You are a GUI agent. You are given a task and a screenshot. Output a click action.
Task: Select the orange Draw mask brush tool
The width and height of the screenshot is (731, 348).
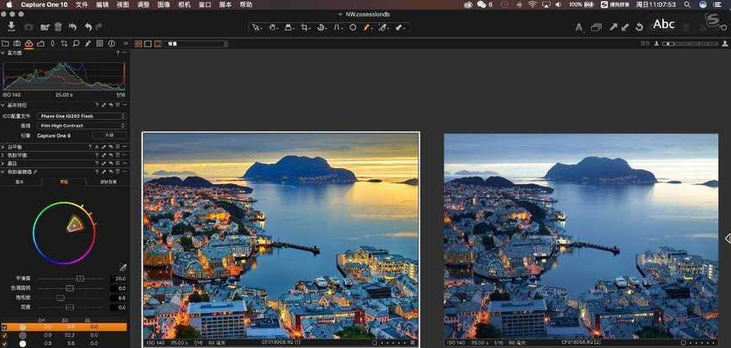(x=367, y=27)
